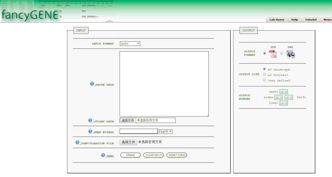Choose file for Configuration File

coord(128,142)
